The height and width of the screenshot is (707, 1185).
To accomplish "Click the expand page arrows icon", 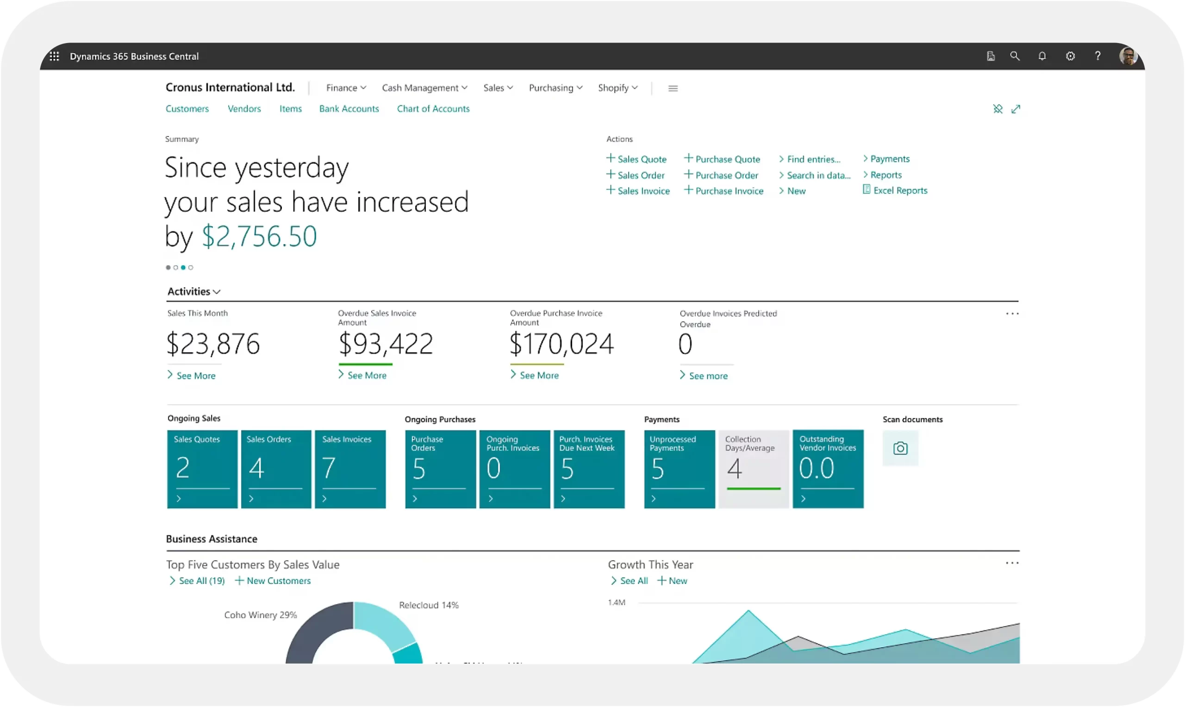I will coord(1016,109).
